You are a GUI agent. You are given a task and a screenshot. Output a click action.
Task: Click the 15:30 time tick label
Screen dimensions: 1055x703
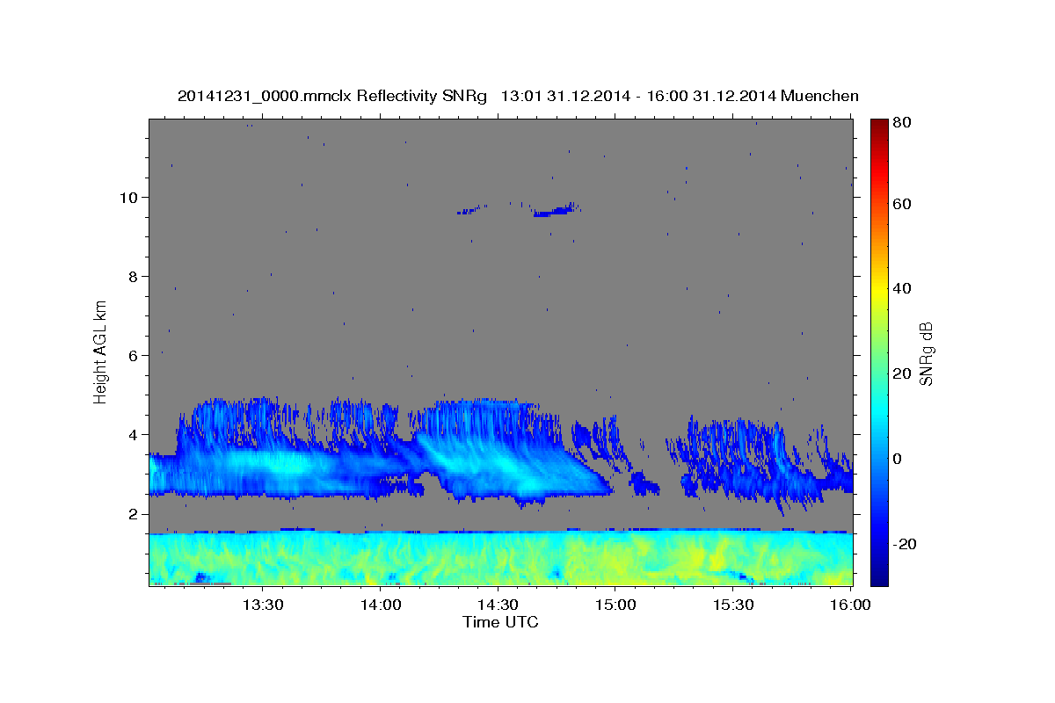tap(733, 605)
